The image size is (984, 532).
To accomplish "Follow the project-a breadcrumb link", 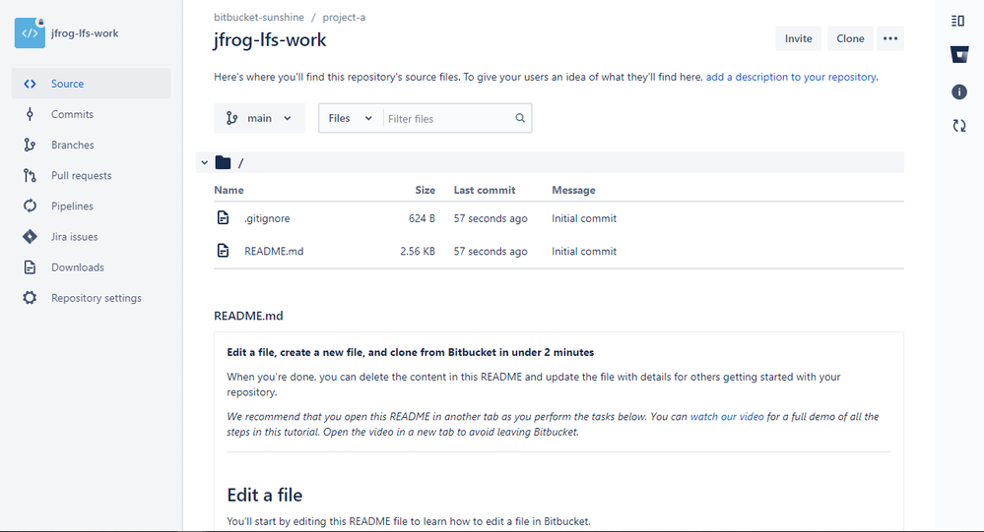I will click(x=344, y=17).
